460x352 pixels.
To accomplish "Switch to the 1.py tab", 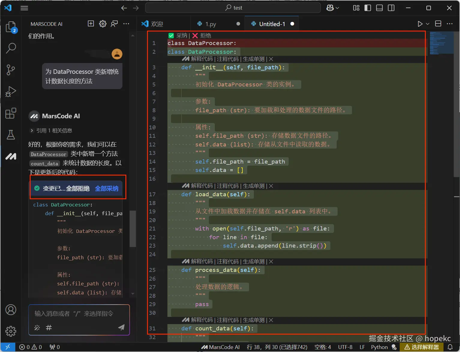I will (x=211, y=24).
